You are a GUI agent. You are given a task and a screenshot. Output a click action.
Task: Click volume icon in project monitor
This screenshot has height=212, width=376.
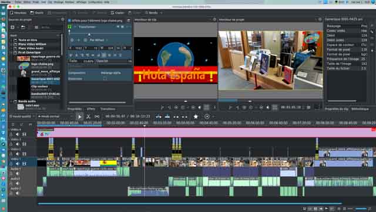tap(268, 107)
